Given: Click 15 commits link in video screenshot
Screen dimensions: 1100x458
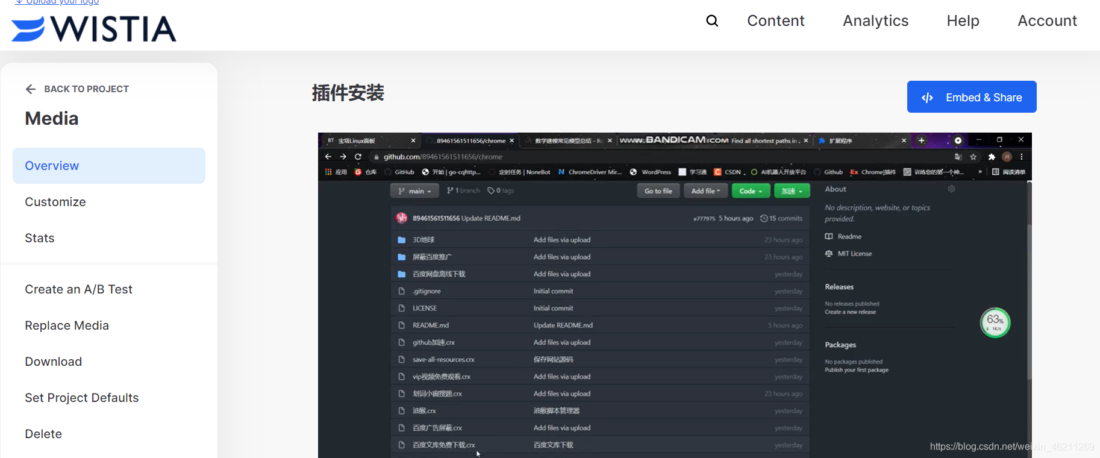Looking at the screenshot, I should tap(782, 218).
